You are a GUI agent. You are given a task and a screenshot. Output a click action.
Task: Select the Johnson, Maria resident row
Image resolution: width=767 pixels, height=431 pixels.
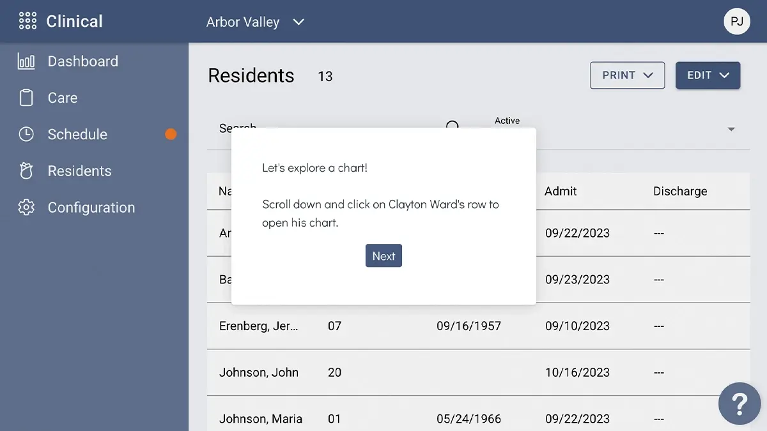(261, 419)
